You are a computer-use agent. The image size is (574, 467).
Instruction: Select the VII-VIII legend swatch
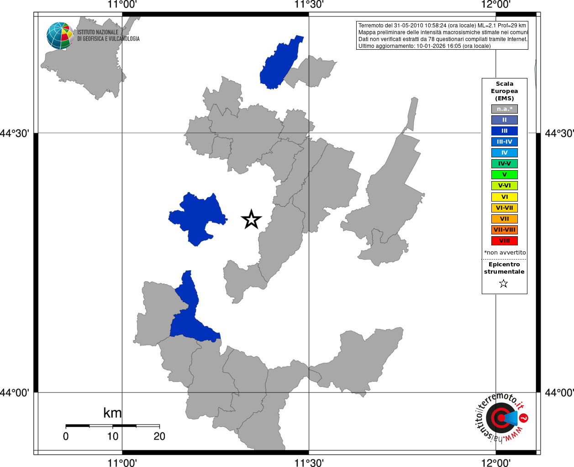coord(505,230)
